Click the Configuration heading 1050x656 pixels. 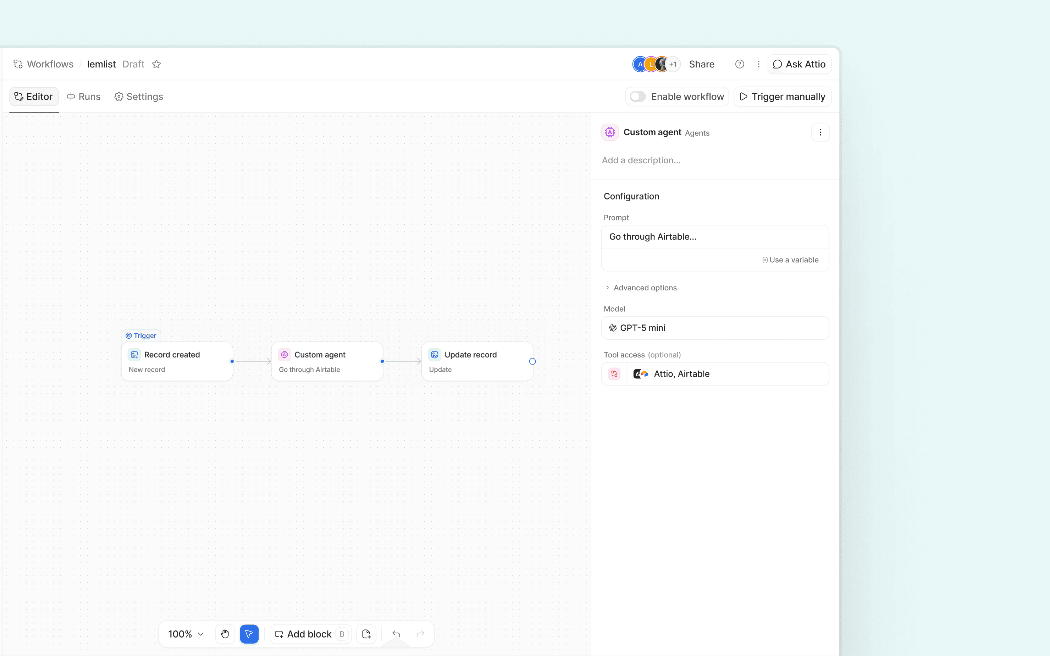pos(631,196)
